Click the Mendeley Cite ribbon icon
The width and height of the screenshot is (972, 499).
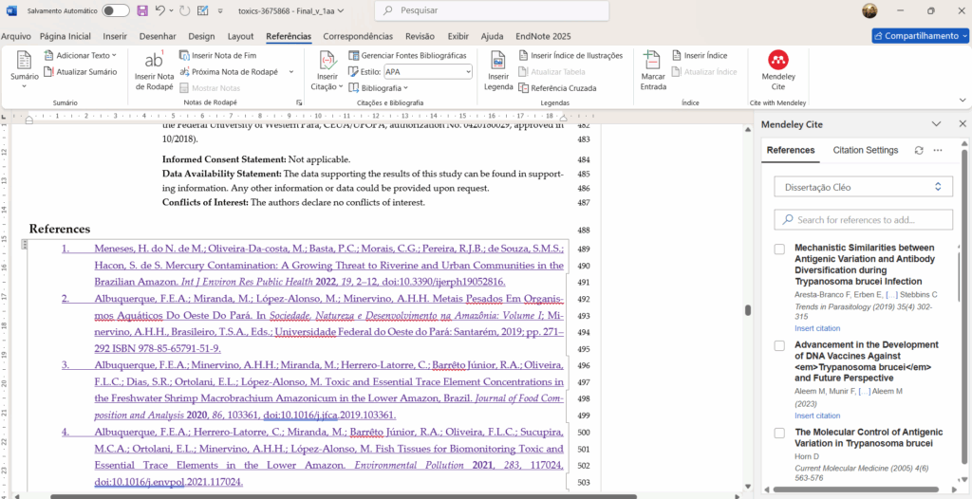coord(777,63)
